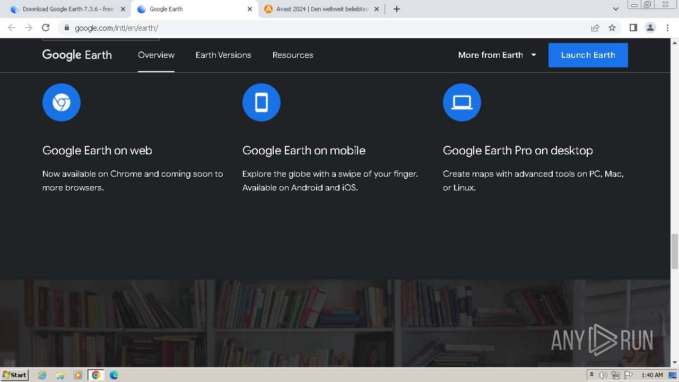Open the Google Earth on mobile heading
679x382 pixels.
click(304, 151)
